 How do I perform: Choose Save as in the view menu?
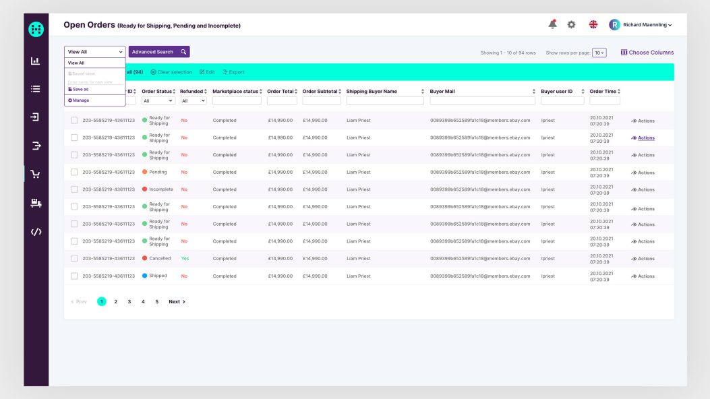pyautogui.click(x=79, y=89)
